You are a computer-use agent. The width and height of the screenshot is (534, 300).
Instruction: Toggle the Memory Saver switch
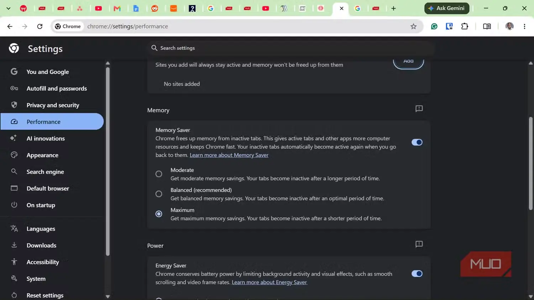pyautogui.click(x=417, y=142)
